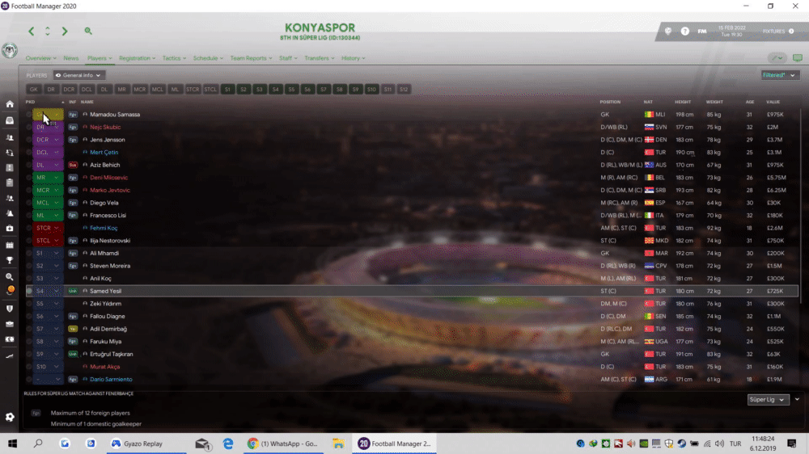809x454 pixels.
Task: Open the finances money icon in sidebar
Action: (x=9, y=339)
